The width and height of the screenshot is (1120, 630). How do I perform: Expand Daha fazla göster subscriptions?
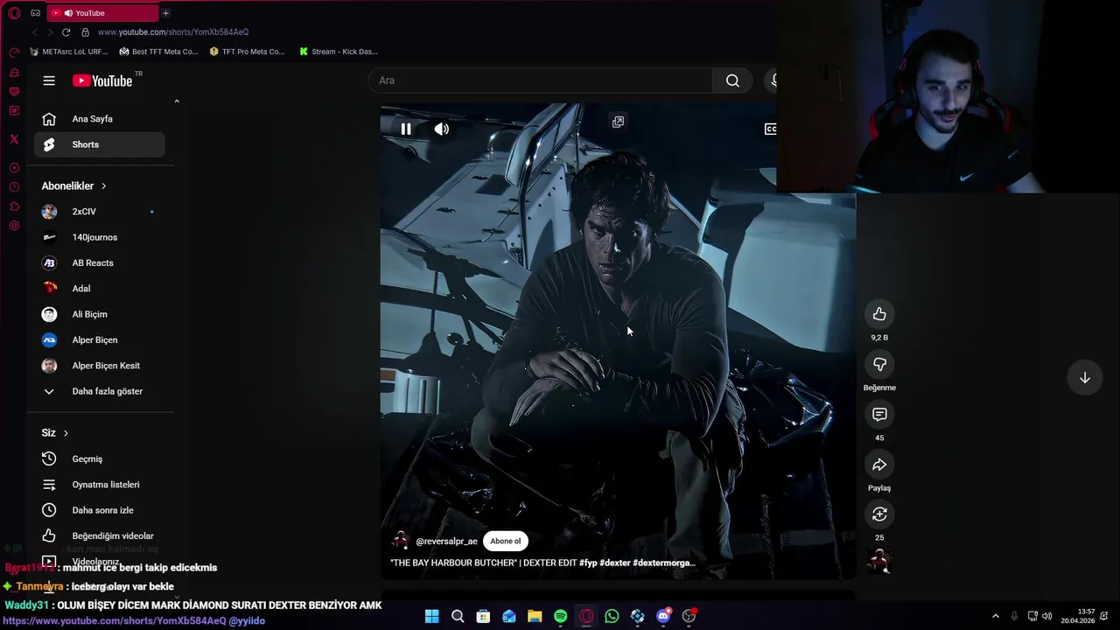pos(99,391)
